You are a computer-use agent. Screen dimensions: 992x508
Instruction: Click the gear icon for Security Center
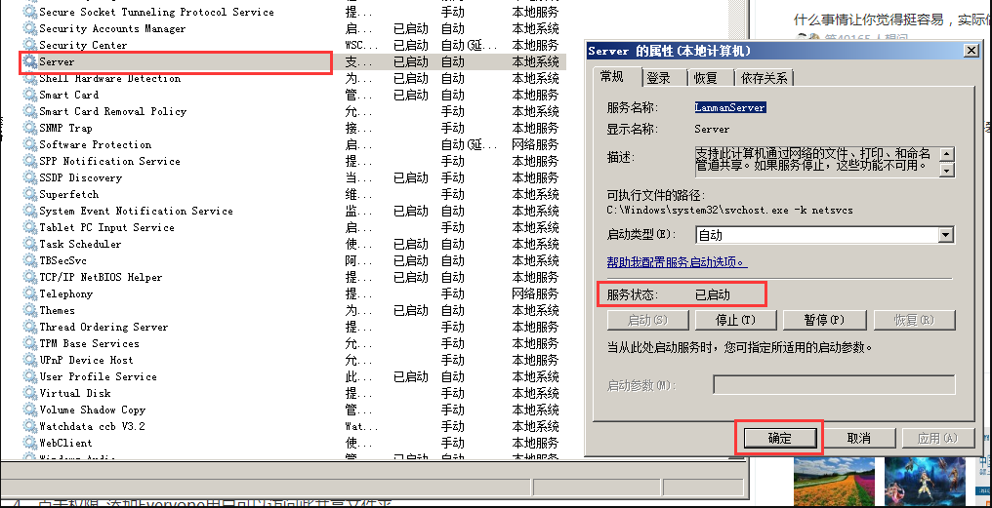pyautogui.click(x=29, y=46)
